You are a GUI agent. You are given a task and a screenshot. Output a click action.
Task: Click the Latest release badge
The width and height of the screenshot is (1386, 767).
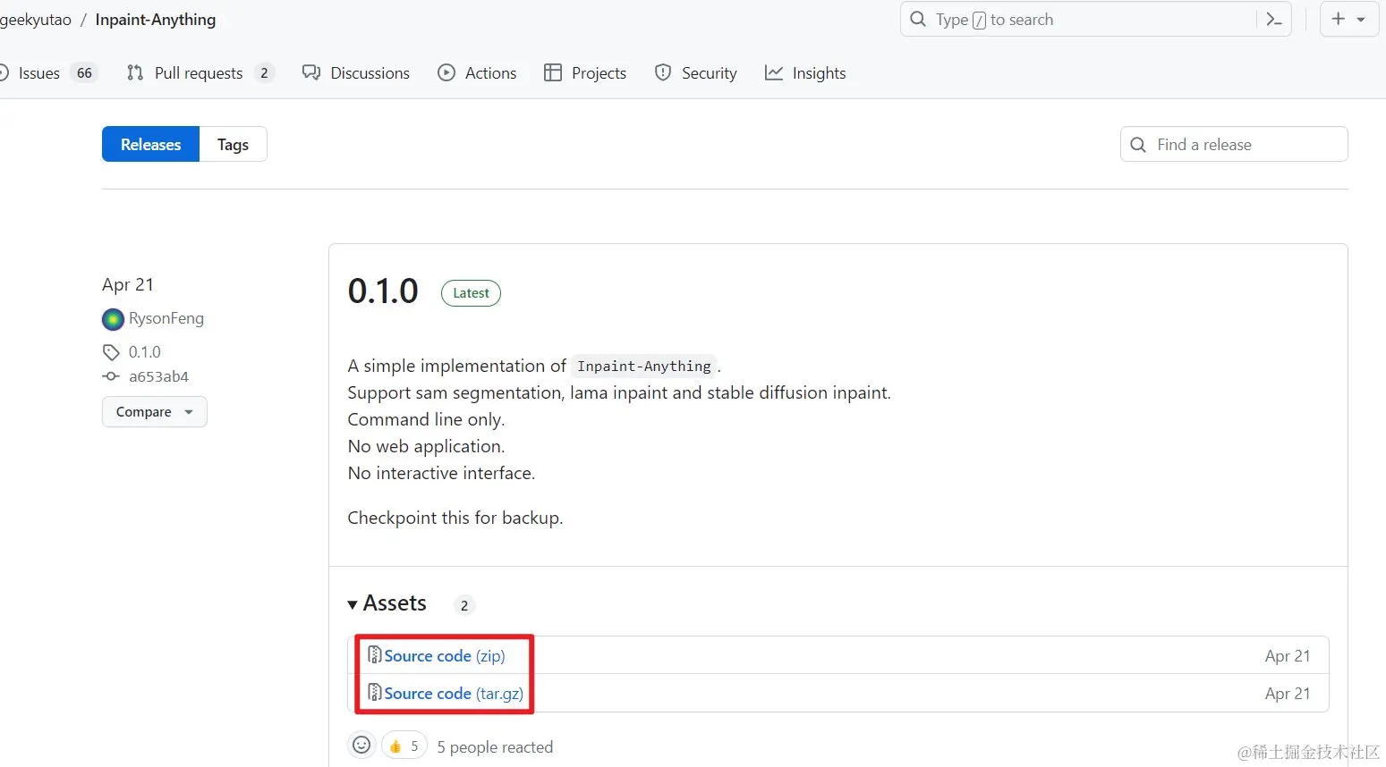tap(471, 292)
